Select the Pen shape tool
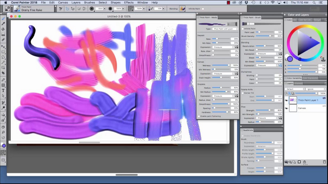The width and height of the screenshot is (328, 184). coord(3,80)
